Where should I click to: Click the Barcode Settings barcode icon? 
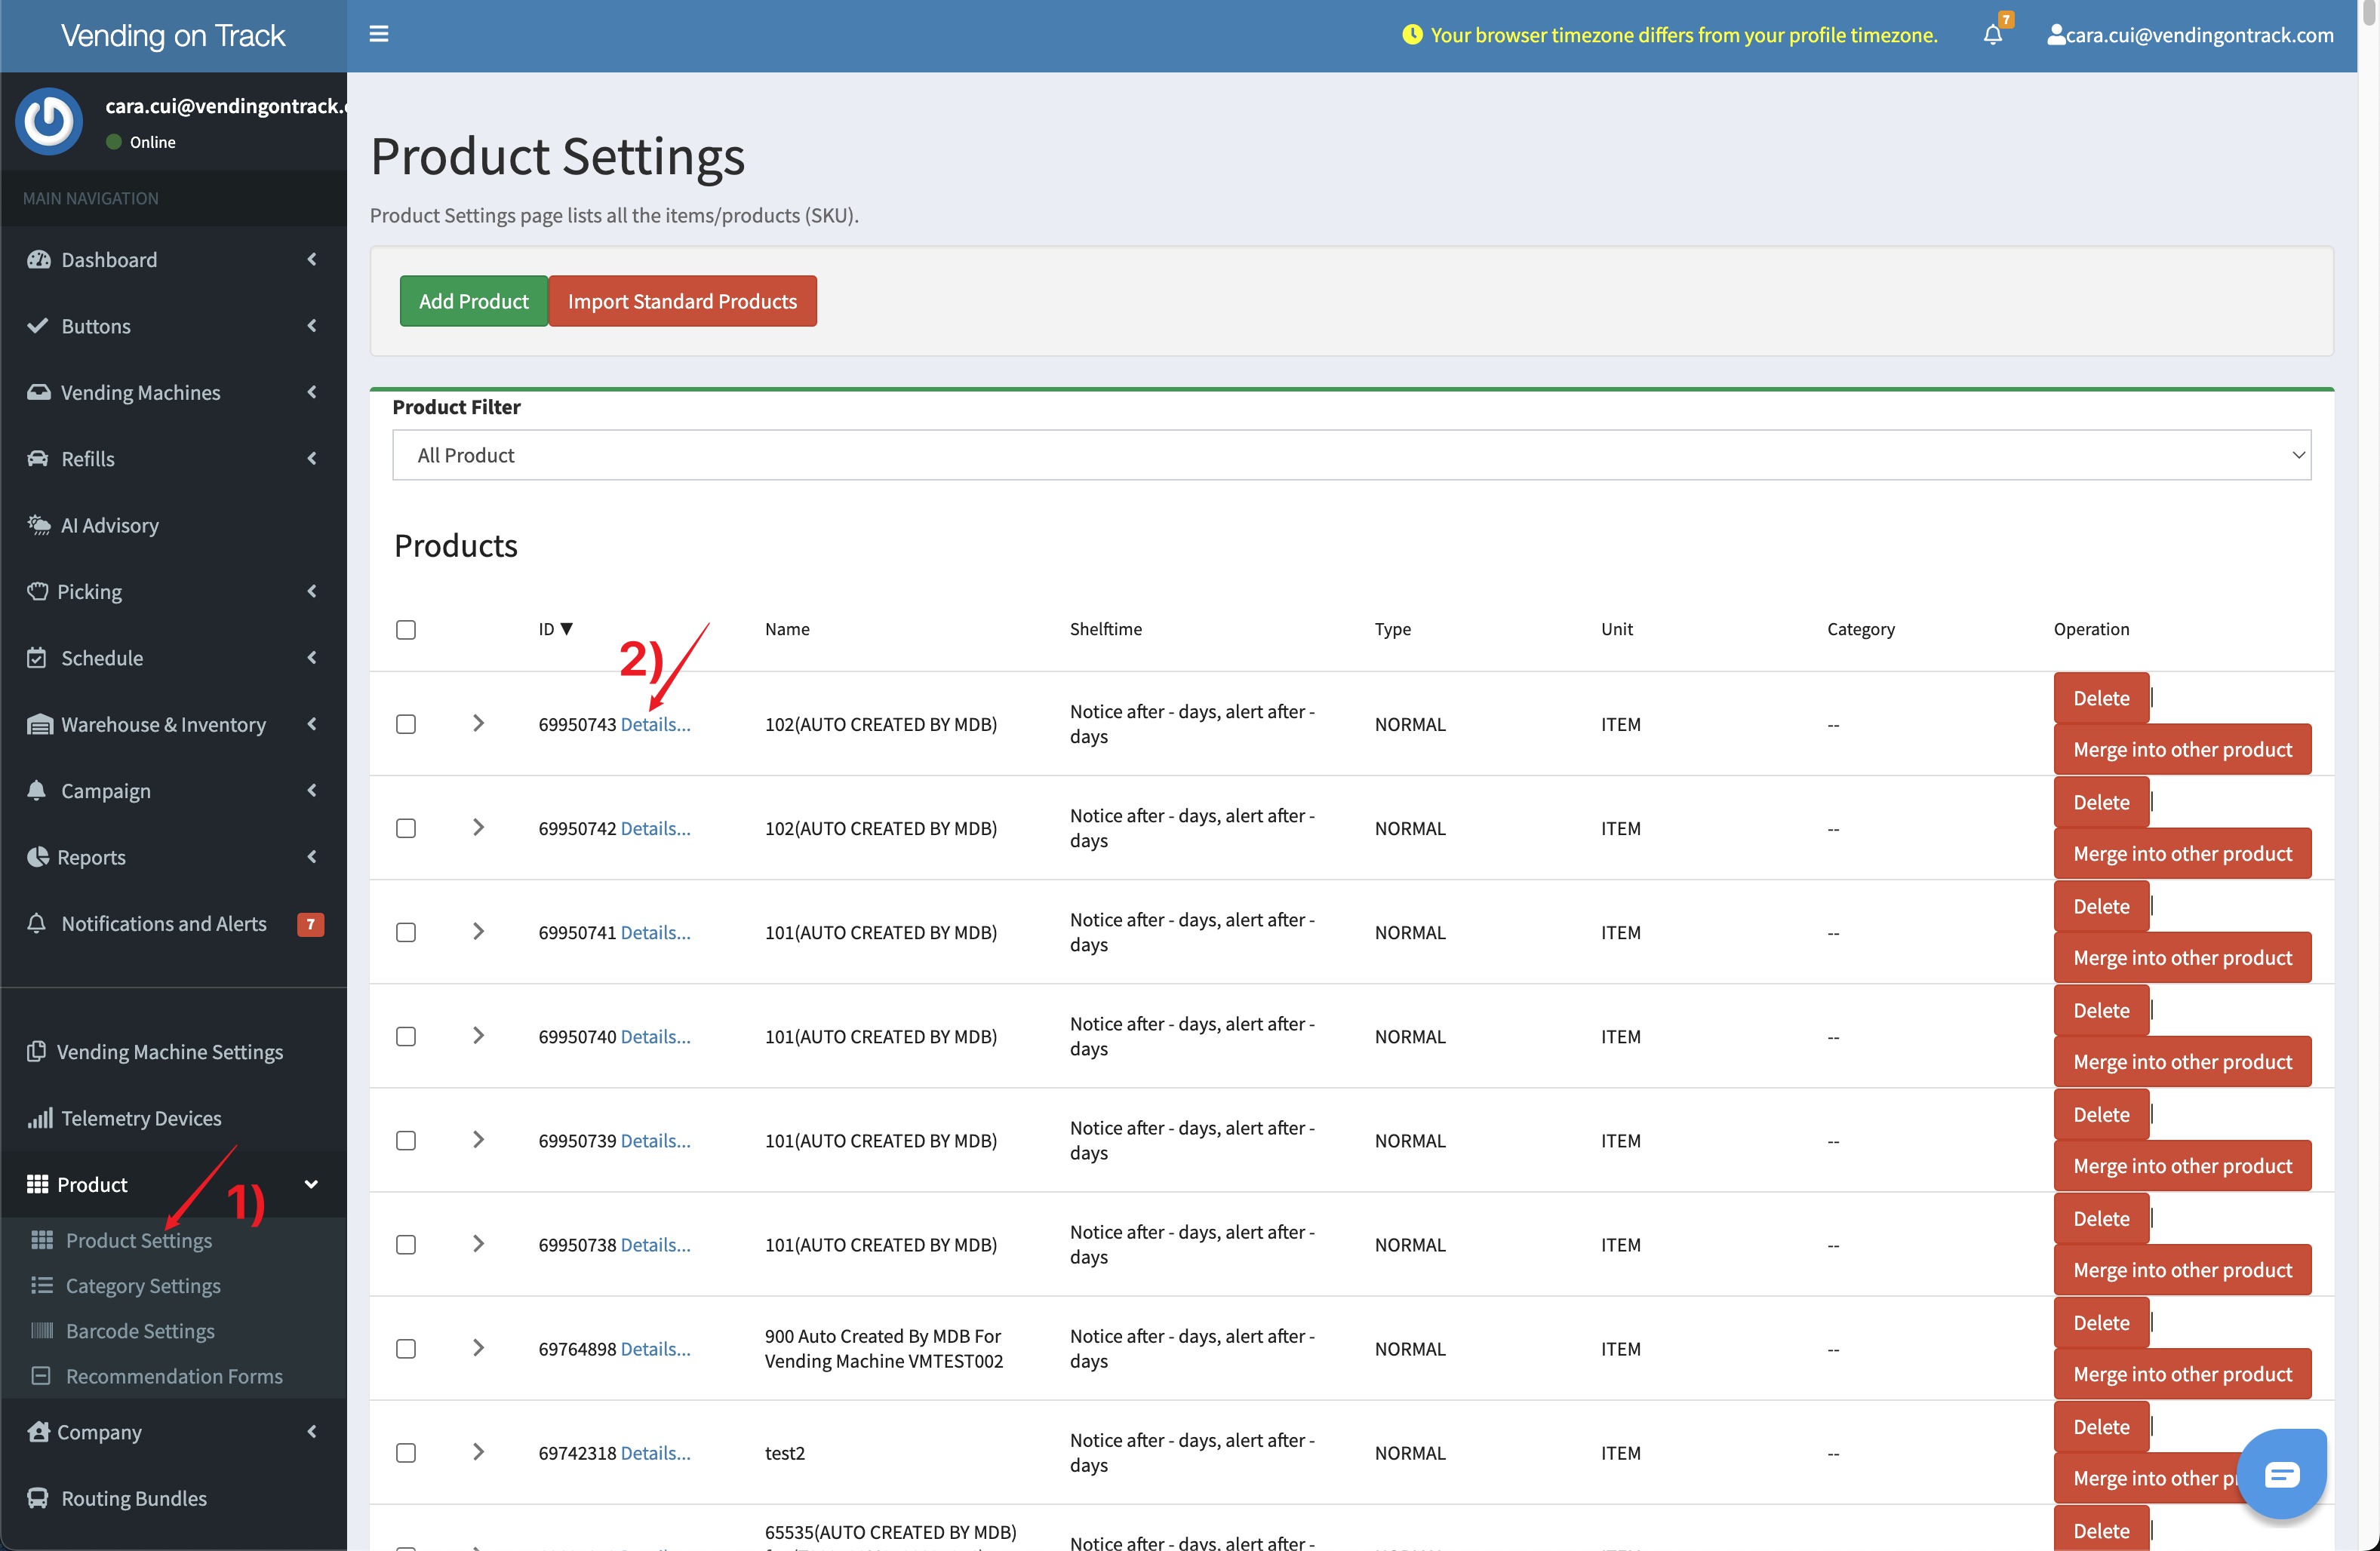click(42, 1330)
